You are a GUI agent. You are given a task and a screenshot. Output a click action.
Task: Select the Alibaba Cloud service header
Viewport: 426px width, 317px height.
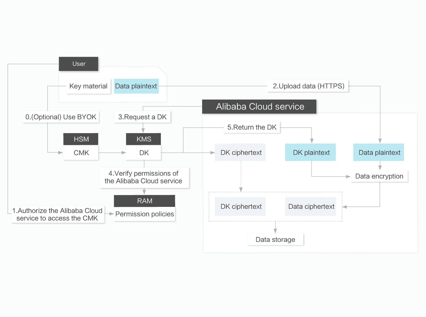point(259,107)
